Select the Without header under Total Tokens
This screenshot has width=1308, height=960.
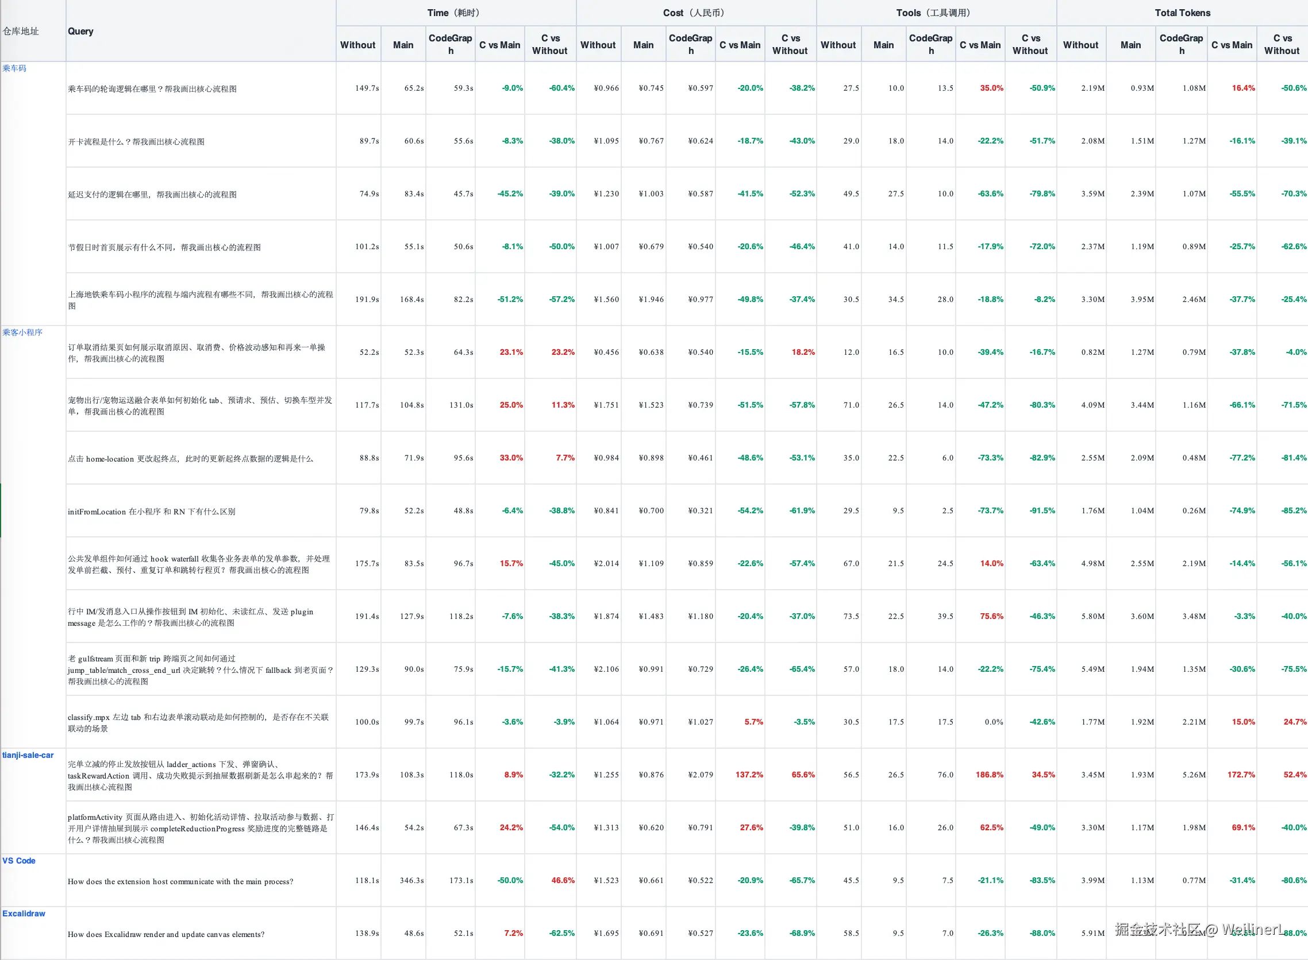pyautogui.click(x=1080, y=45)
